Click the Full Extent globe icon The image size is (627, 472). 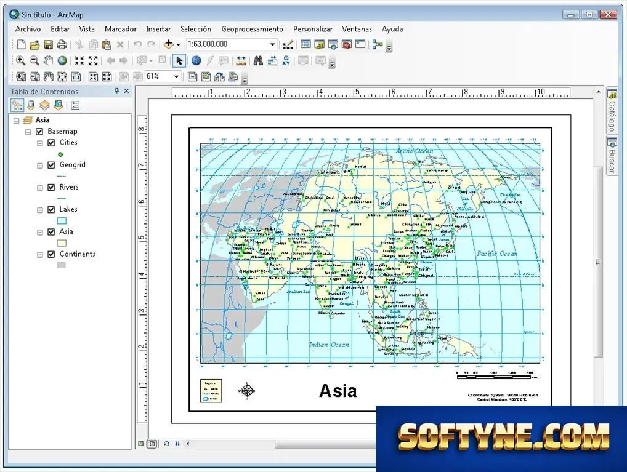point(62,60)
